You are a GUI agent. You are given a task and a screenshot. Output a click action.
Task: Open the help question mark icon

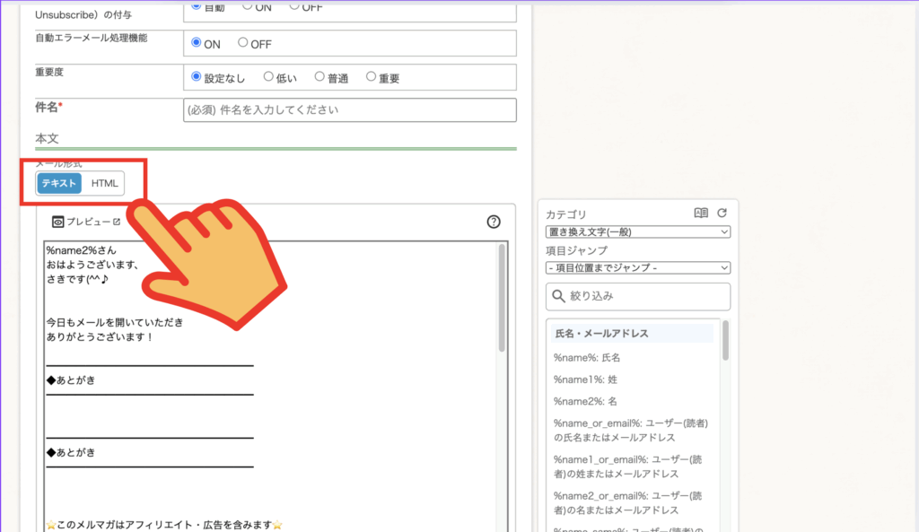tap(493, 222)
